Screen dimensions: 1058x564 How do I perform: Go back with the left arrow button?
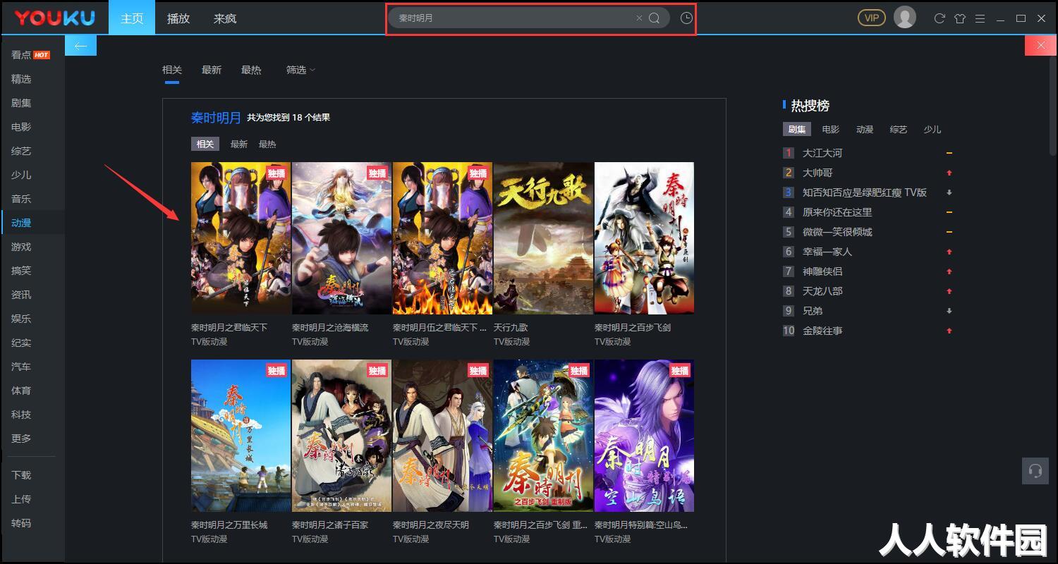80,45
